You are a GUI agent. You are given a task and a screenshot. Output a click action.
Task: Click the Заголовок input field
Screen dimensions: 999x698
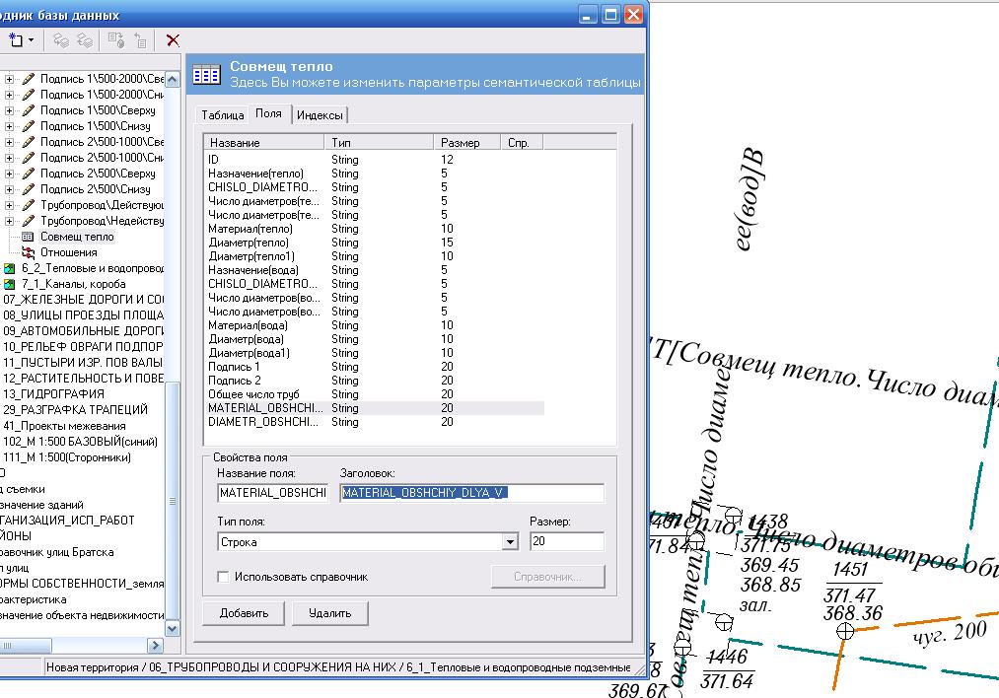click(471, 493)
